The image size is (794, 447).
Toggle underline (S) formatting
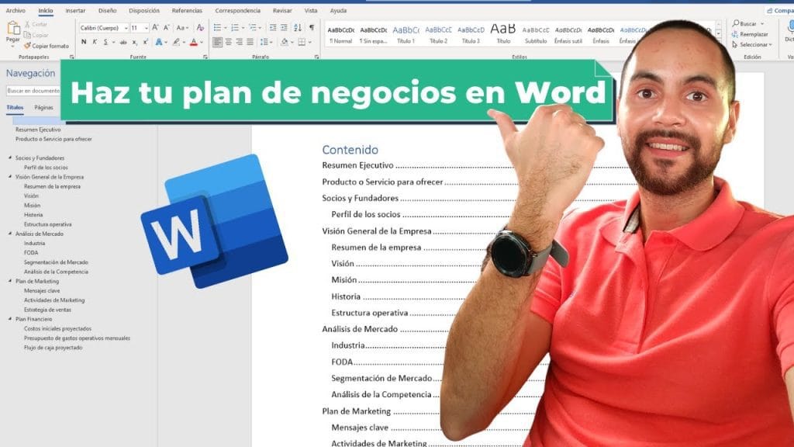click(105, 42)
